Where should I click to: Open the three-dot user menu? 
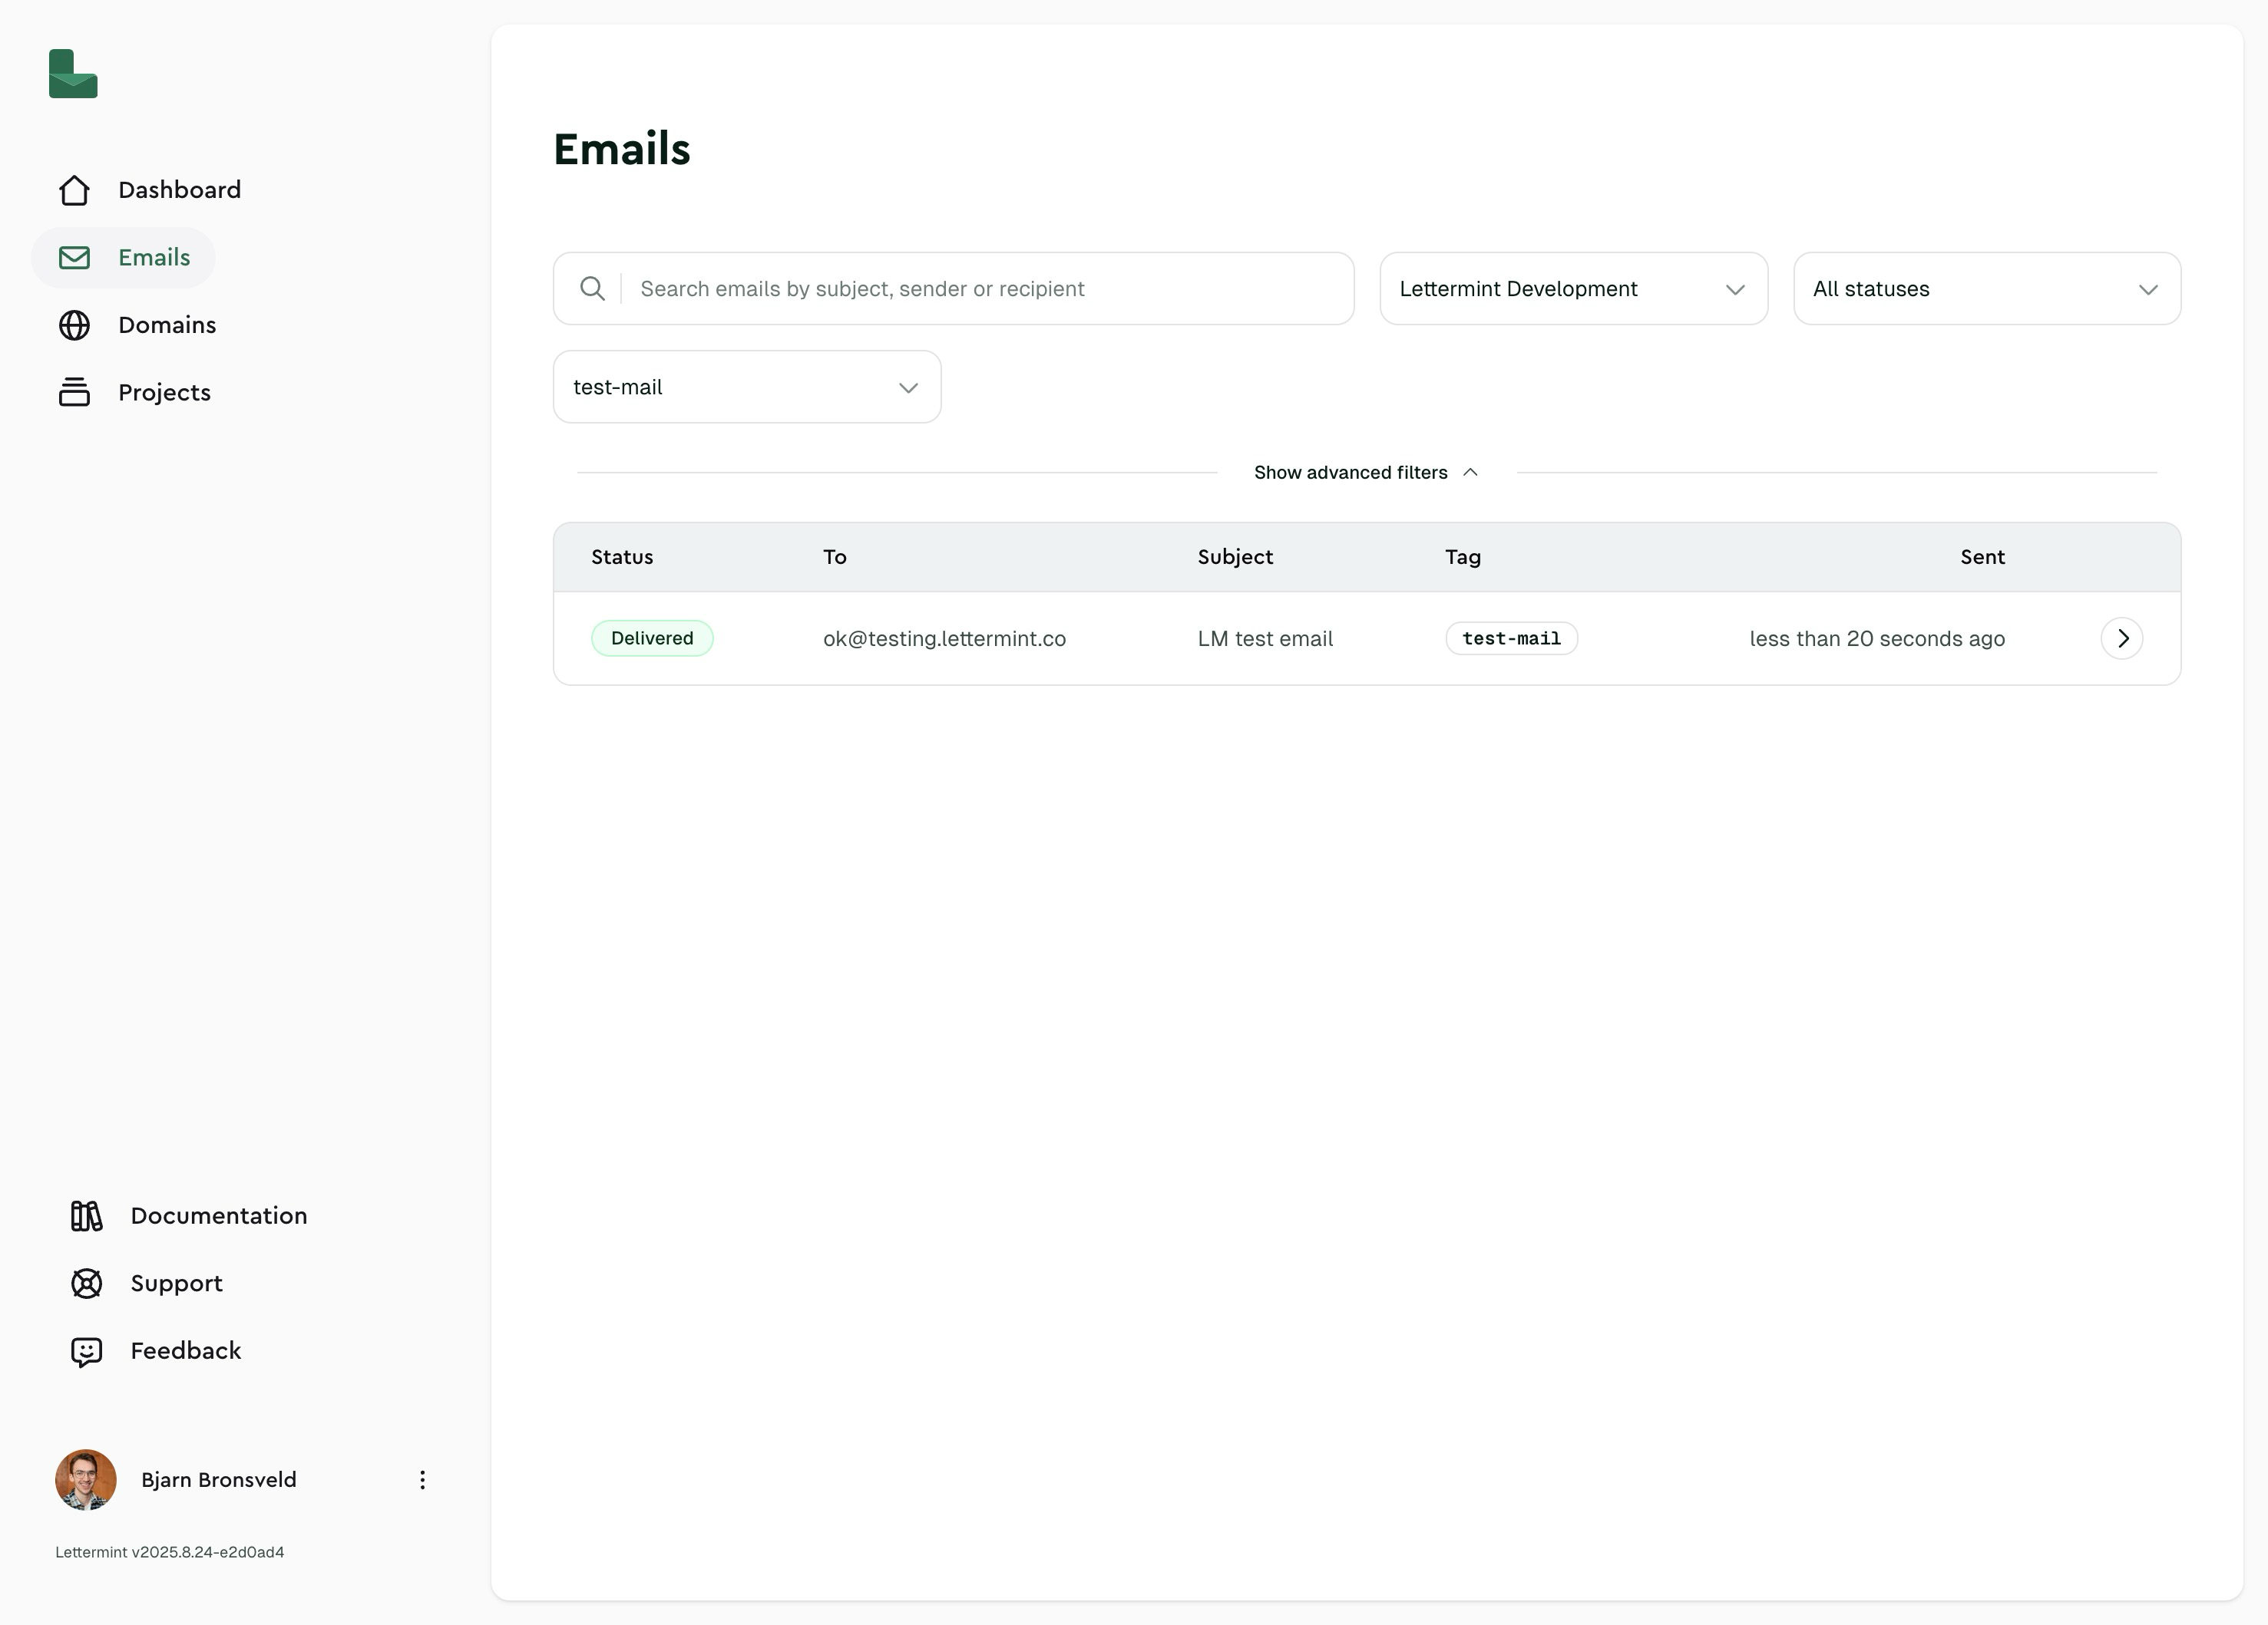[422, 1479]
